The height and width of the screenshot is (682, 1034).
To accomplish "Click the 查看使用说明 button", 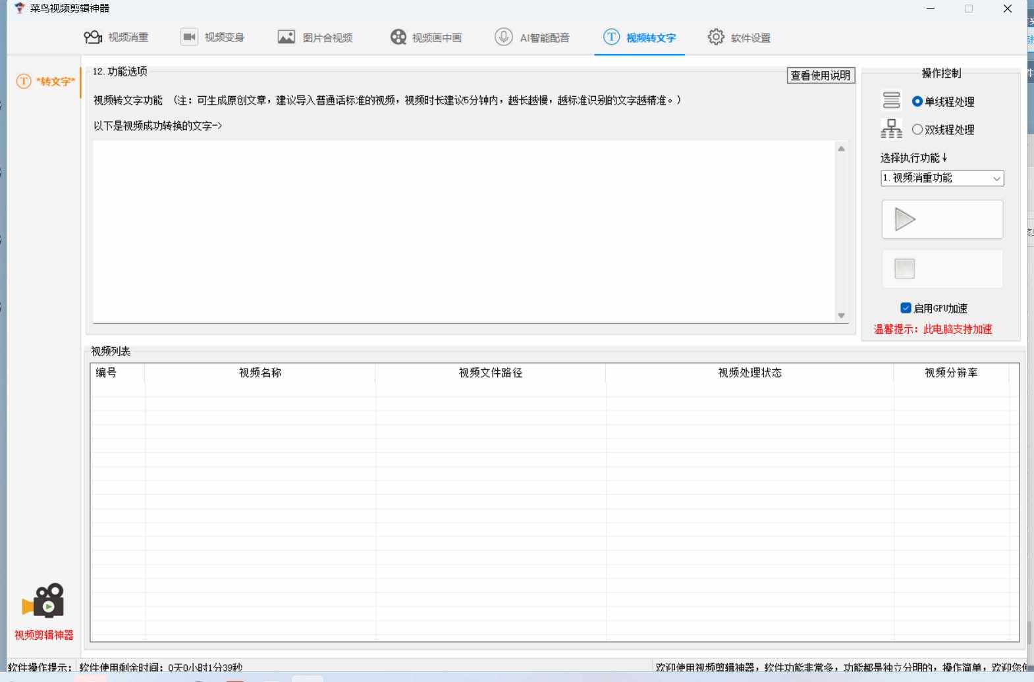I will click(x=821, y=76).
